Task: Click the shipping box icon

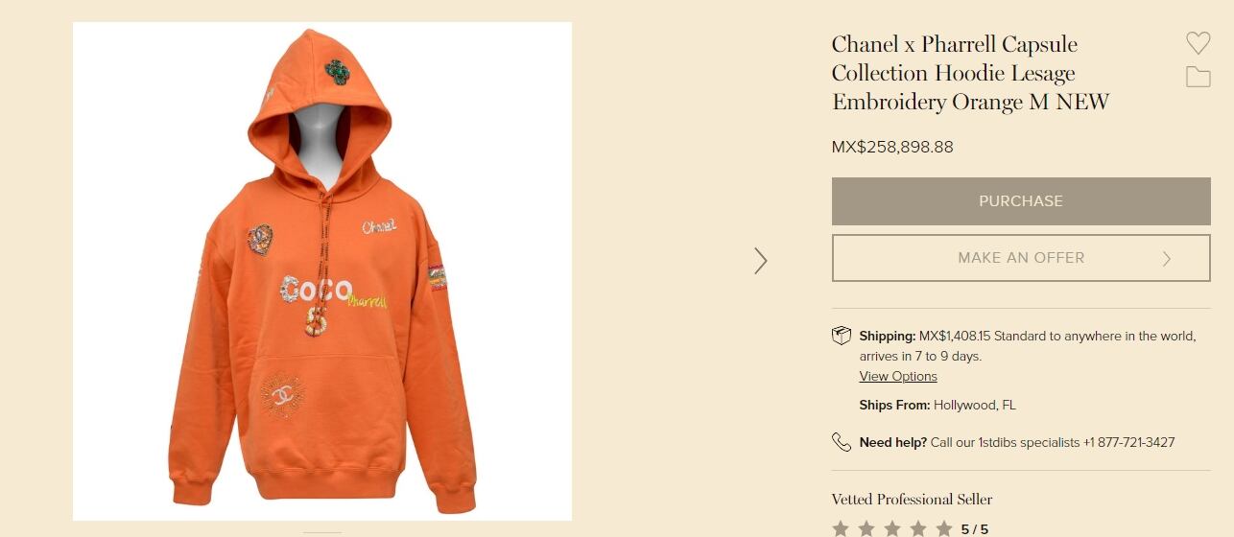Action: coord(842,336)
